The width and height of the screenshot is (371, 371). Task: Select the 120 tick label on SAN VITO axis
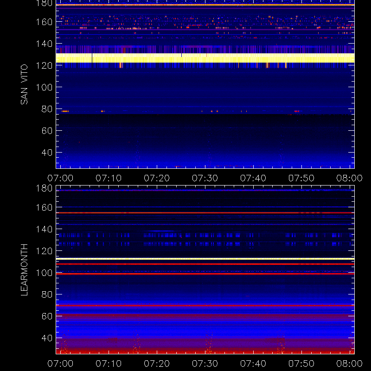pyautogui.click(x=44, y=65)
